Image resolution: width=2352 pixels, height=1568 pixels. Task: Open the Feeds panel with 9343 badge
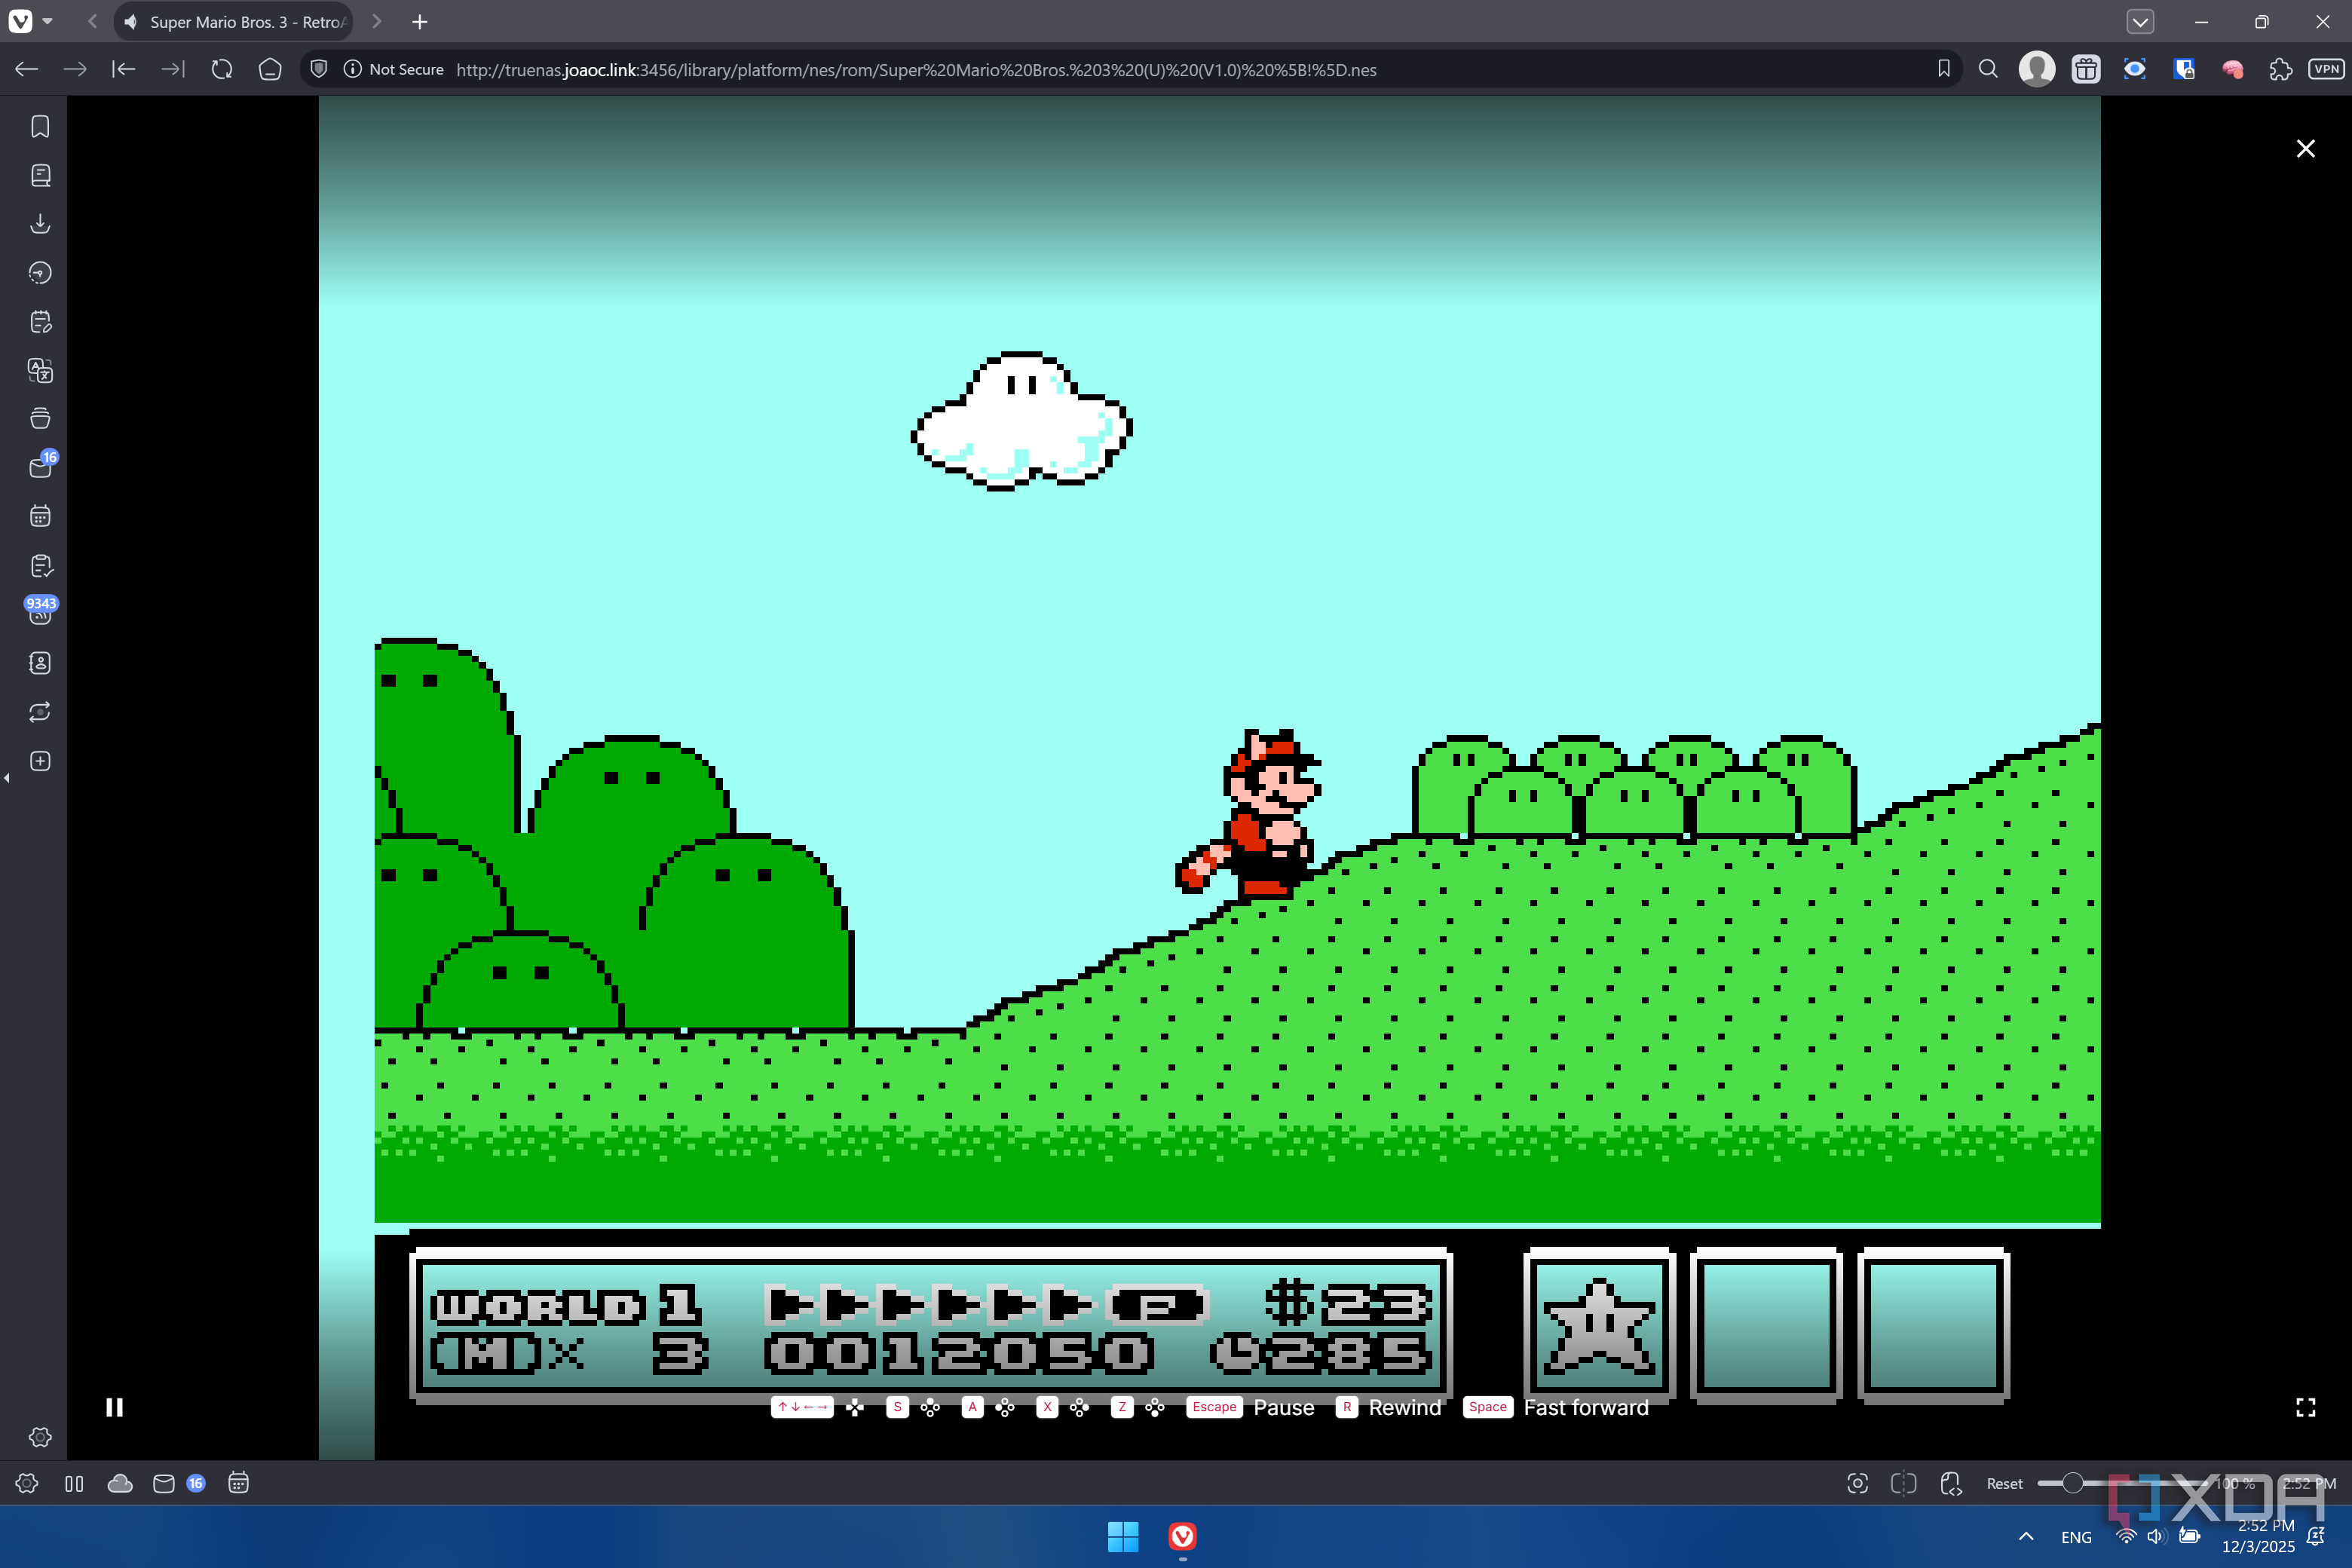(40, 612)
